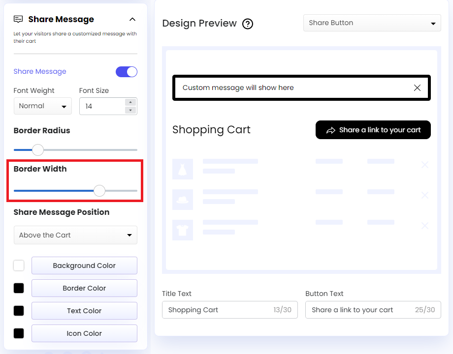Click the Share Message chat bubble icon
Viewport: 453px width, 354px height.
coord(18,19)
